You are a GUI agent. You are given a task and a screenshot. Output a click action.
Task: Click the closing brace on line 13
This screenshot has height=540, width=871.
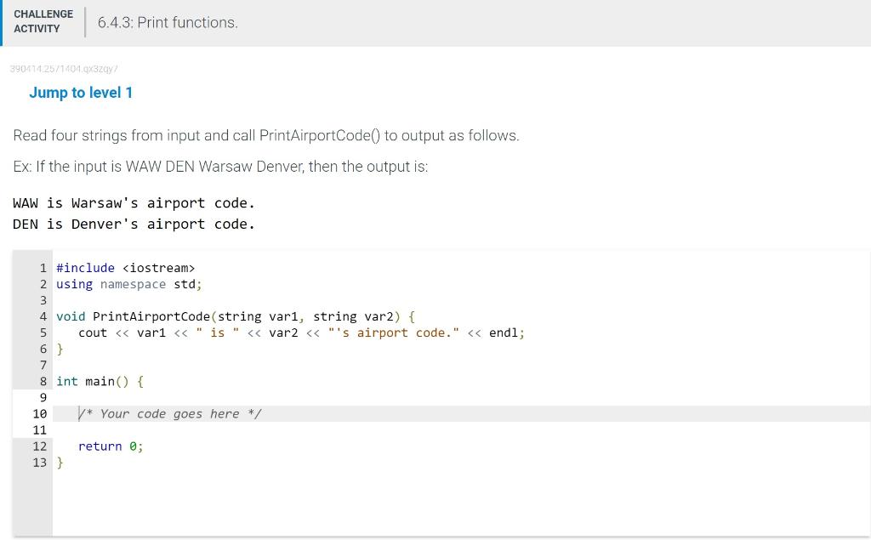click(x=60, y=462)
